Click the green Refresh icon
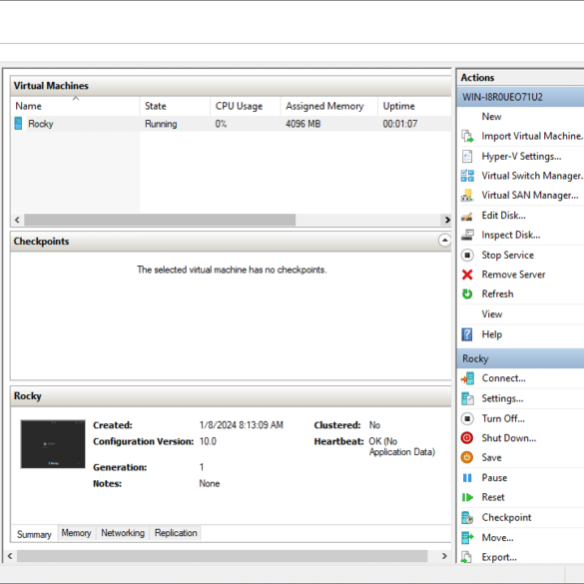Screen dimensions: 584x584 tap(467, 294)
